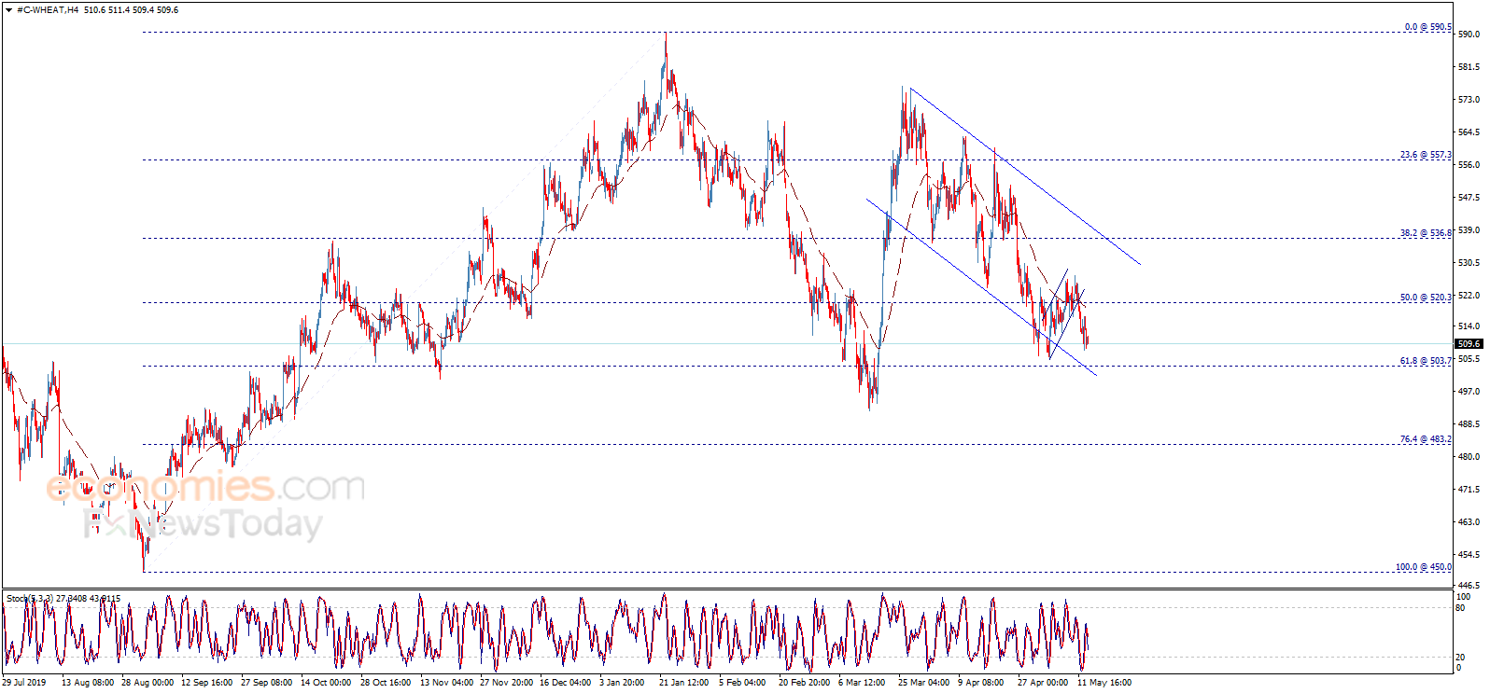Click the 480.0 price axis value
Image resolution: width=1490 pixels, height=693 pixels.
pos(1469,457)
